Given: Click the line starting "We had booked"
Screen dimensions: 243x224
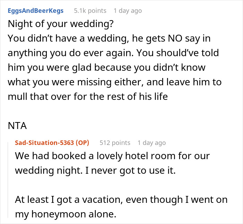Looking at the screenshot, I should click(112, 156).
